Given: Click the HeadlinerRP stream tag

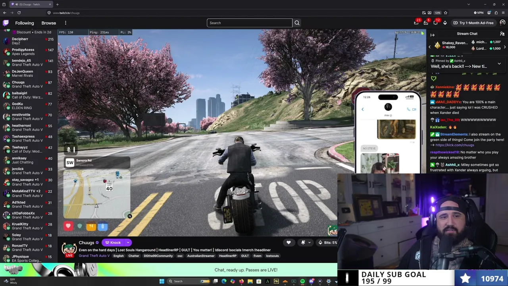Looking at the screenshot, I should (x=228, y=256).
